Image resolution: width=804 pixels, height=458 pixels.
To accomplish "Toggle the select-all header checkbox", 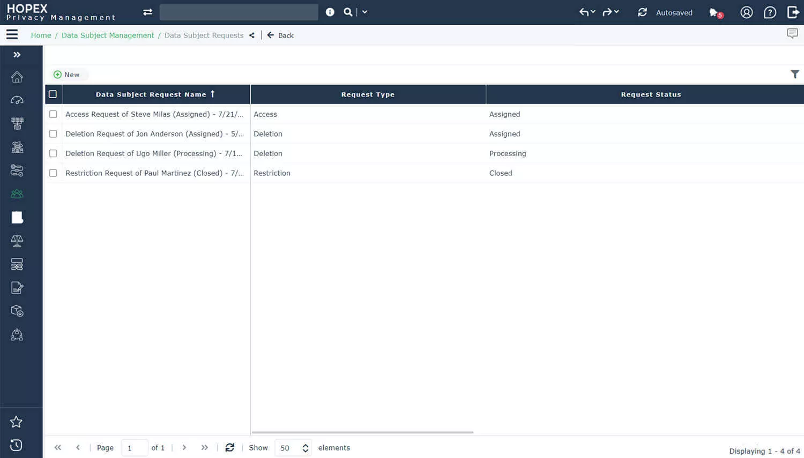I will click(x=53, y=94).
